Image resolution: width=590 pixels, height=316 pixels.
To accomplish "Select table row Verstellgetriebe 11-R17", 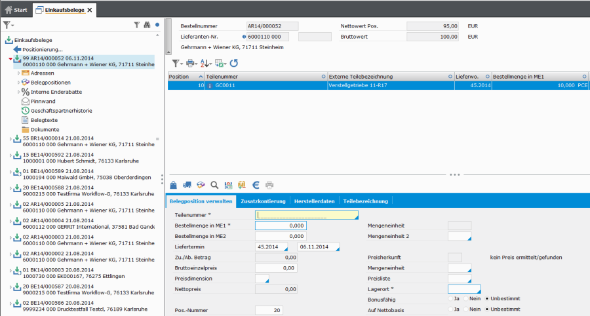I will 378,85.
